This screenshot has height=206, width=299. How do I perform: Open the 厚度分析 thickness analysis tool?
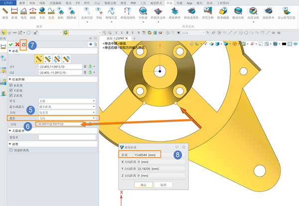(x=208, y=13)
